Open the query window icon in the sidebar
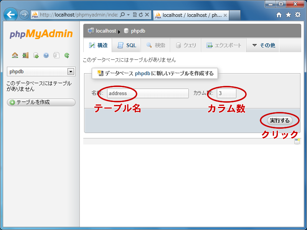Viewport: 307px width, 230px height. (x=36, y=56)
